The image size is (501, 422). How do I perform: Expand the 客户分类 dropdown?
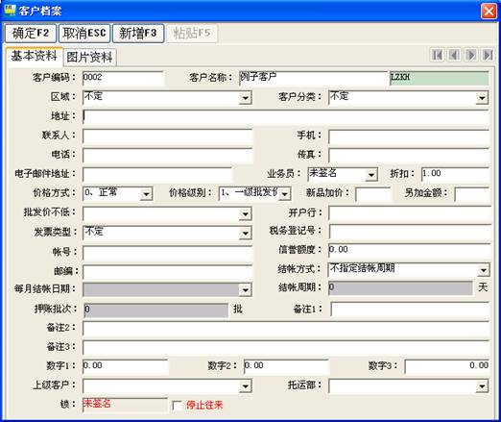[482, 98]
